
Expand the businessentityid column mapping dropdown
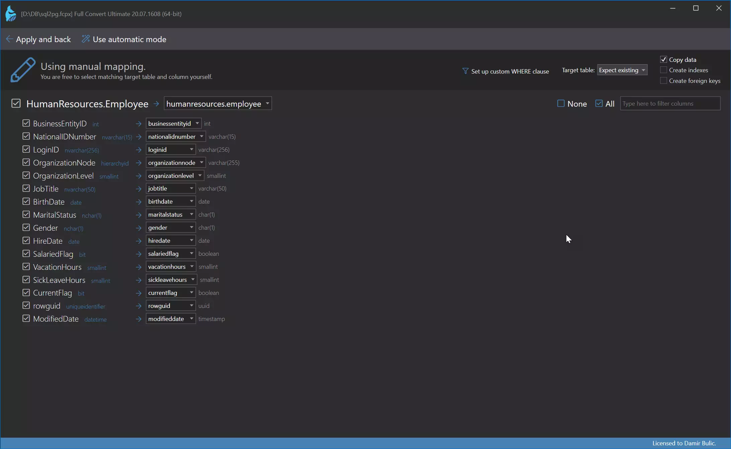[x=197, y=123]
